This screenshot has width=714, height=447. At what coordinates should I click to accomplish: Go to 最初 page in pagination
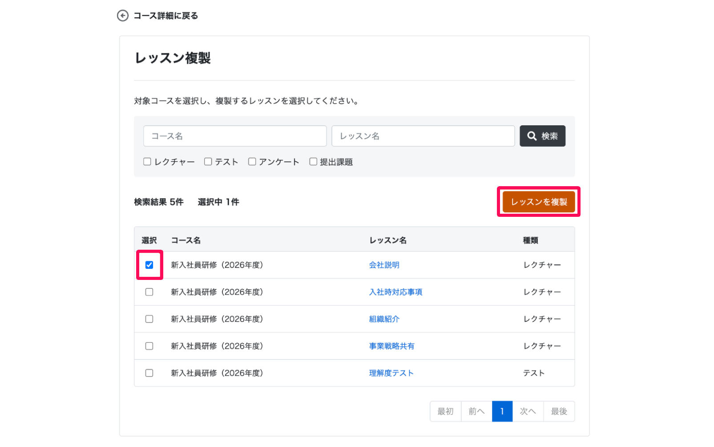click(445, 411)
